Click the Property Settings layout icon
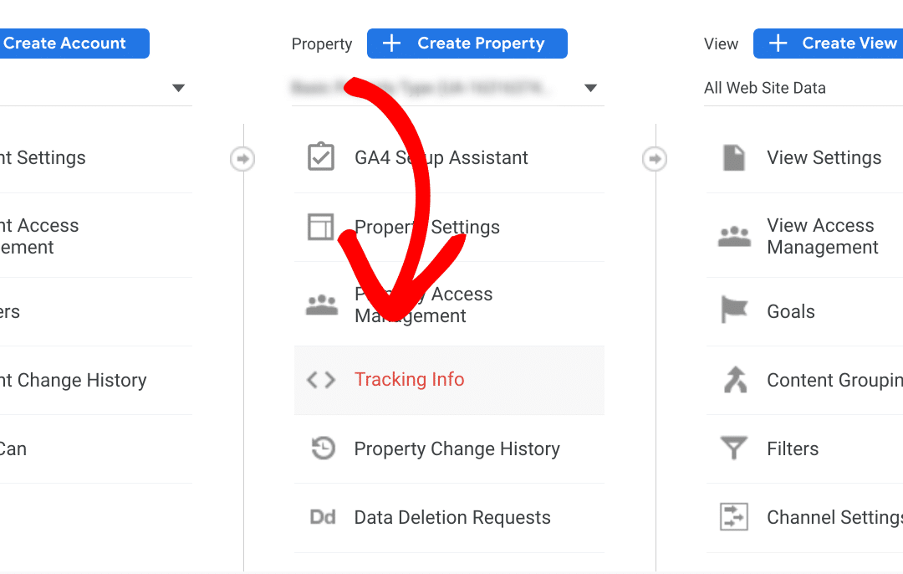The height and width of the screenshot is (574, 903). coord(321,227)
